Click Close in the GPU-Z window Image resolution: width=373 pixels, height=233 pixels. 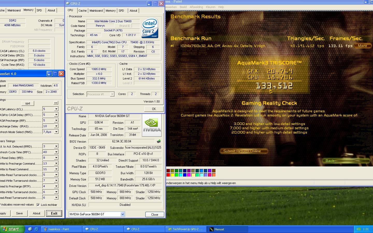tap(155, 214)
